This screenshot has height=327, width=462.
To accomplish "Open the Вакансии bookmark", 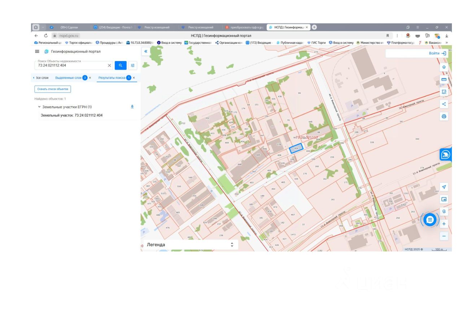I will tap(433, 43).
